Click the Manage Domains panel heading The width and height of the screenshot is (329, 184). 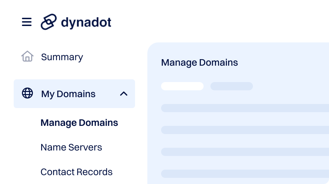pos(199,63)
